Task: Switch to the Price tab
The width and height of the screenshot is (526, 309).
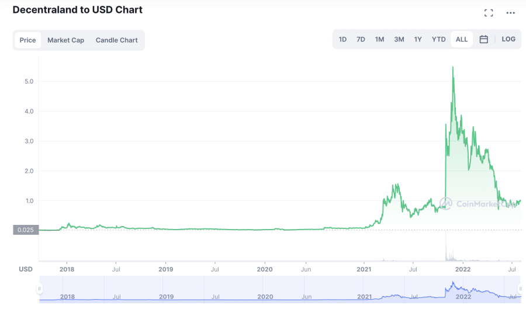Action: [x=27, y=40]
